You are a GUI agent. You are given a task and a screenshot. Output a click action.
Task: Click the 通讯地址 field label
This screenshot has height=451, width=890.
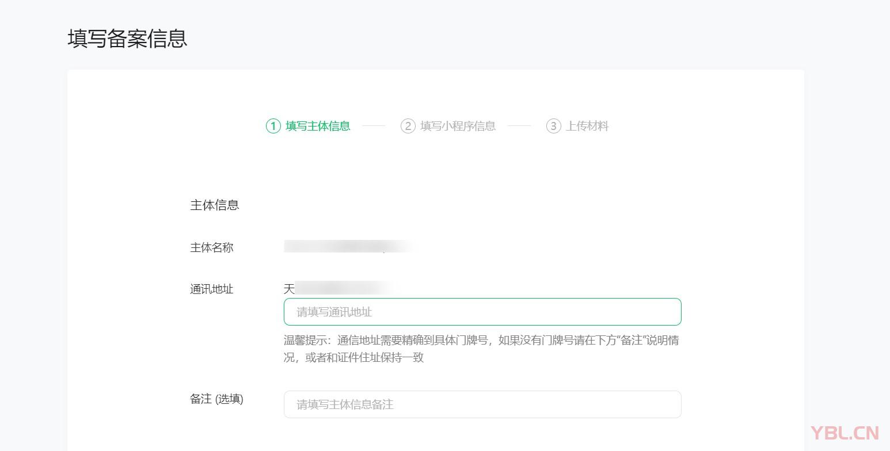(x=212, y=289)
